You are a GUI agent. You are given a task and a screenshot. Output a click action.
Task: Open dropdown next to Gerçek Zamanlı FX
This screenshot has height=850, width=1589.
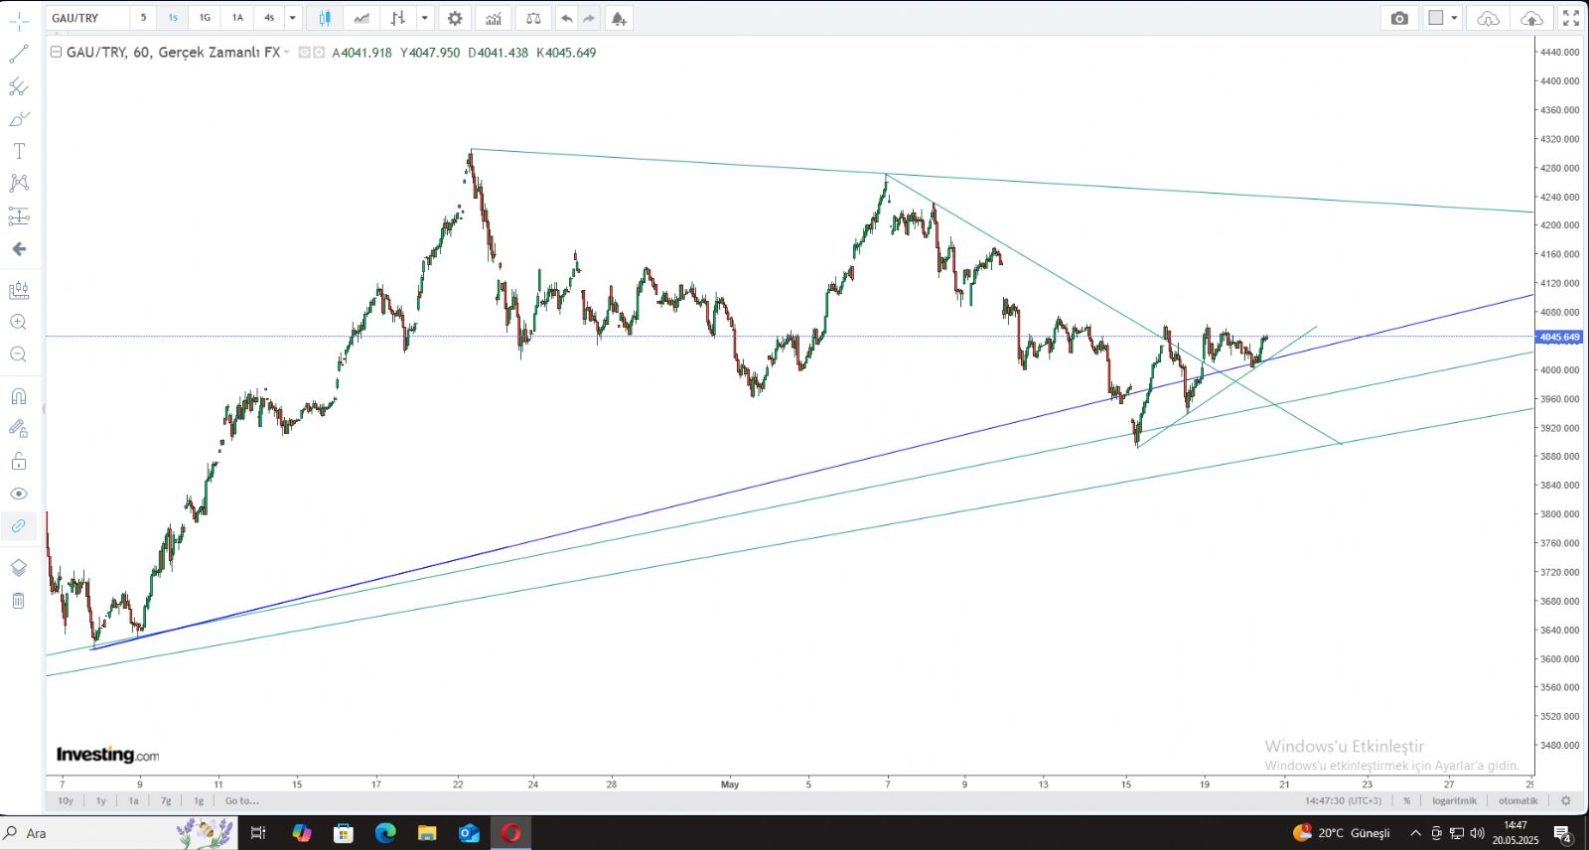coord(287,53)
